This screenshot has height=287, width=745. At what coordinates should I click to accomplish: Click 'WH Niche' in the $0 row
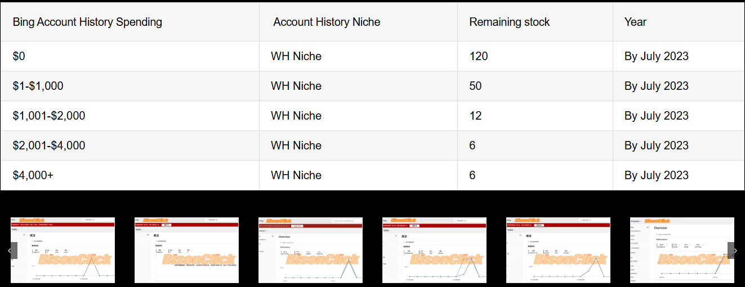[296, 56]
